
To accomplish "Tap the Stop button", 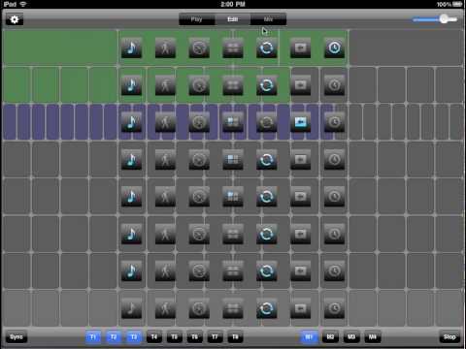I will pyautogui.click(x=449, y=337).
